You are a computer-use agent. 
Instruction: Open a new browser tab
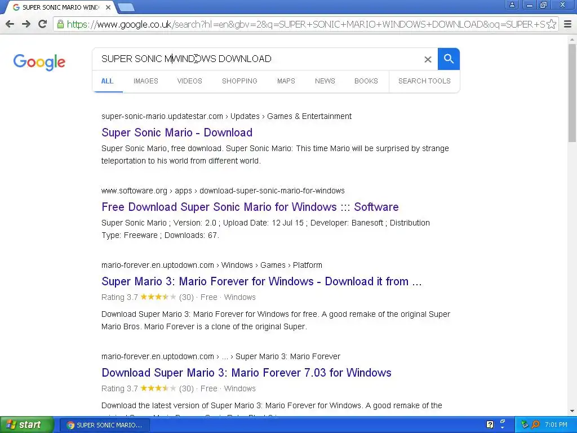pyautogui.click(x=126, y=7)
